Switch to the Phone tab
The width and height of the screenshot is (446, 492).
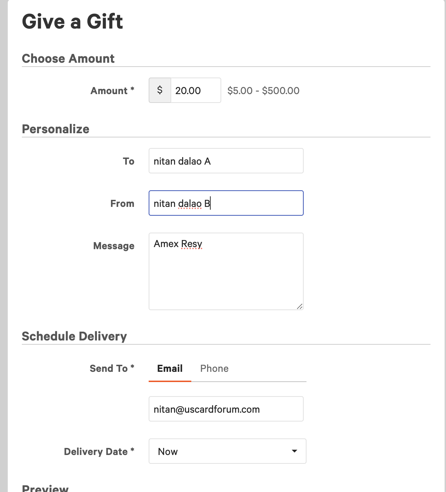[x=214, y=369]
